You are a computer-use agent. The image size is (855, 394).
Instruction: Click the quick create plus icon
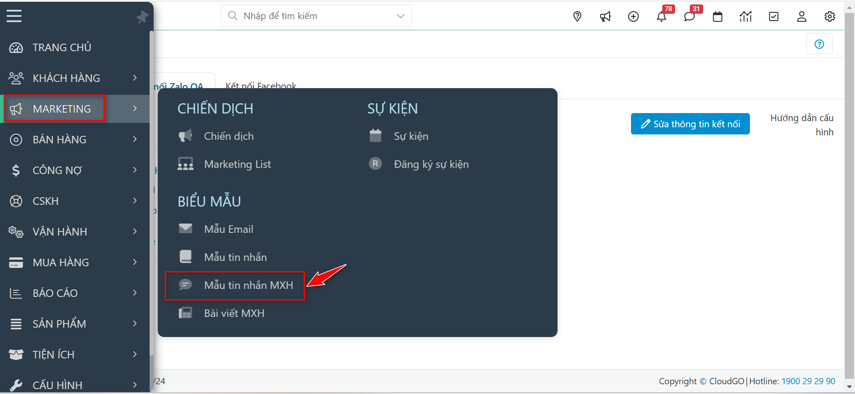pyautogui.click(x=633, y=16)
